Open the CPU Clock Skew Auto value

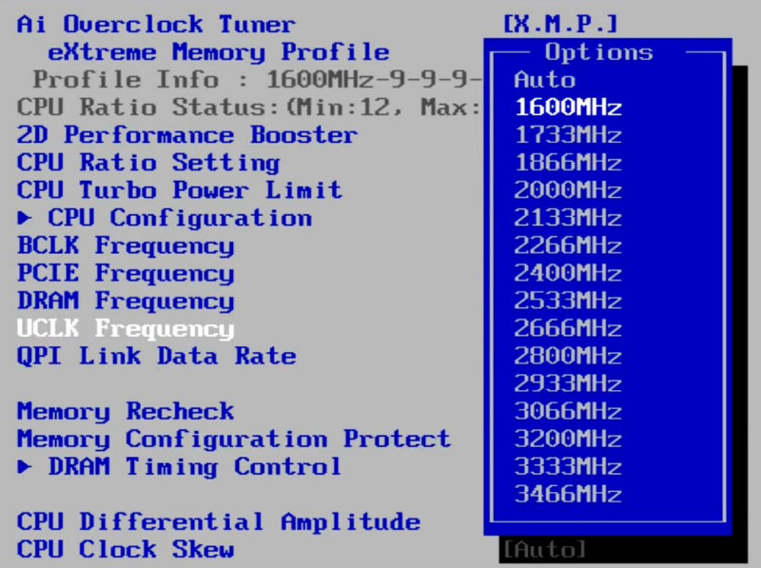pyautogui.click(x=544, y=549)
